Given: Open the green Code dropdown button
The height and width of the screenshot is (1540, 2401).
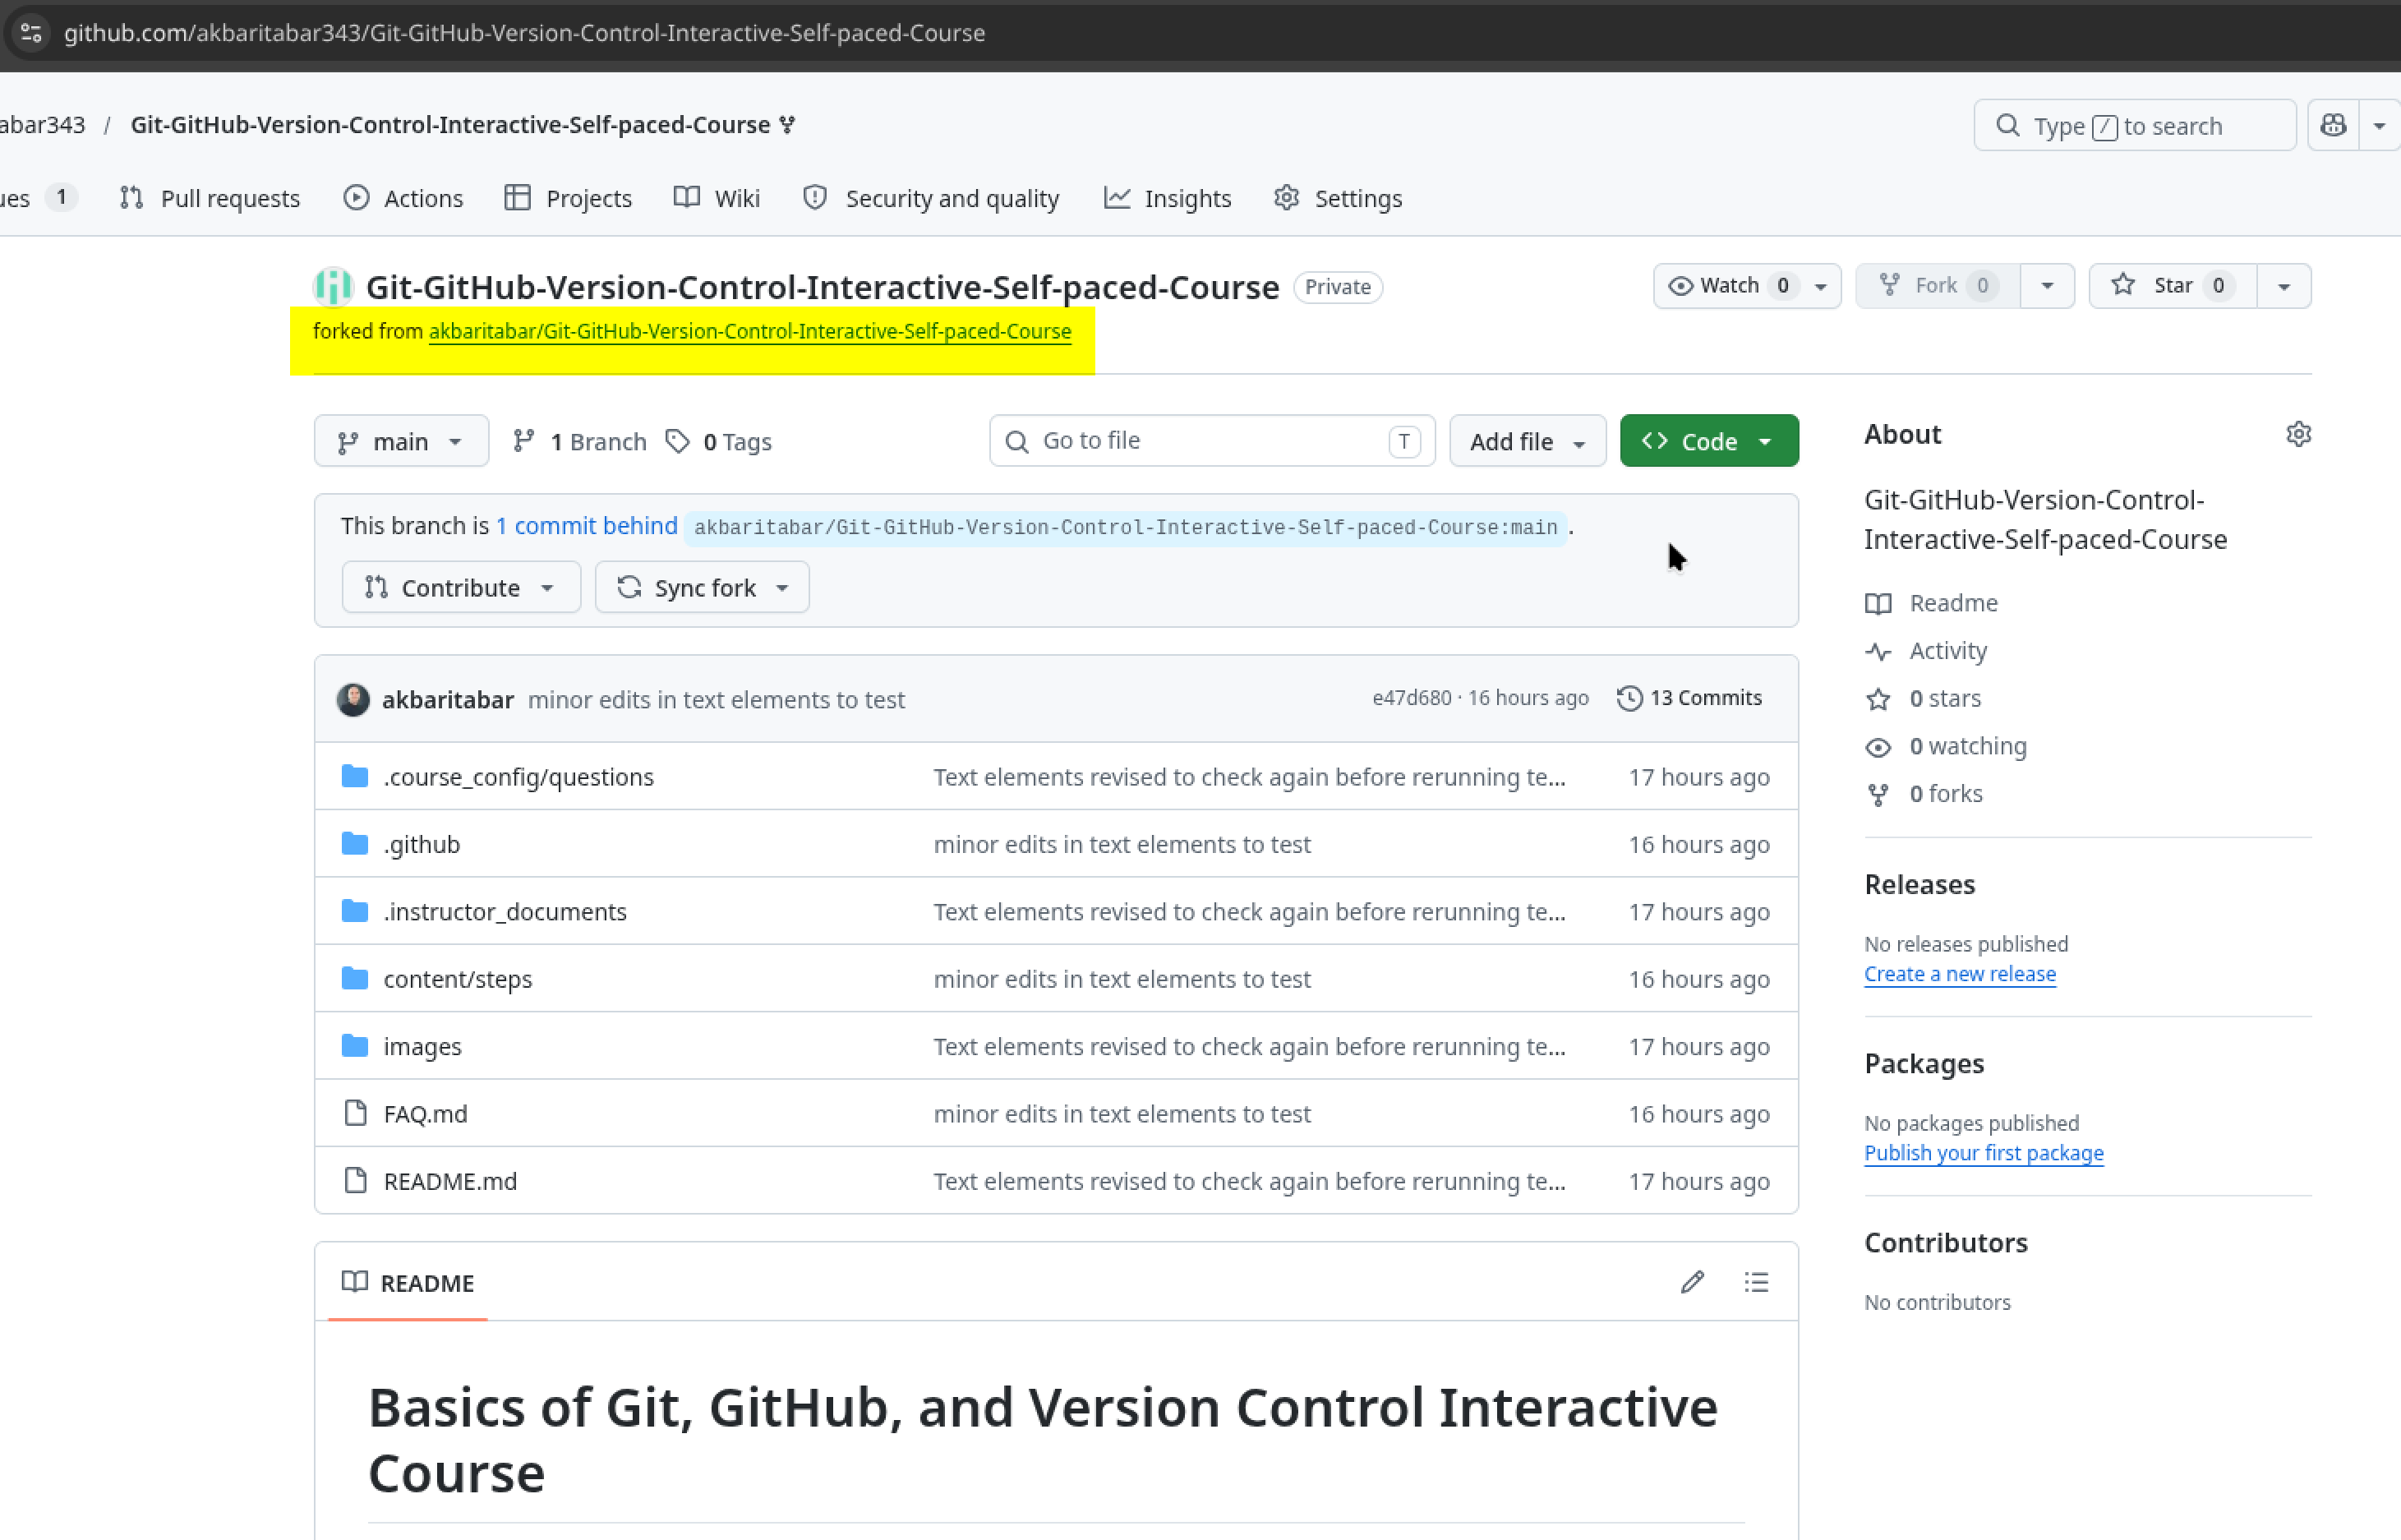Looking at the screenshot, I should click(x=1709, y=441).
